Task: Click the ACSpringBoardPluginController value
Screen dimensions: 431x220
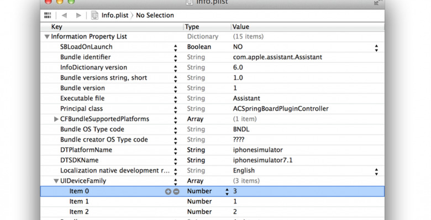Action: [281, 109]
